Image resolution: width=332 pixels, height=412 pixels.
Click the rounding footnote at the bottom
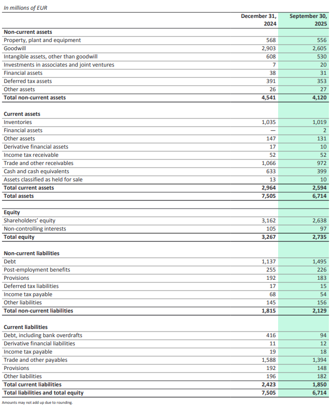point(37,403)
